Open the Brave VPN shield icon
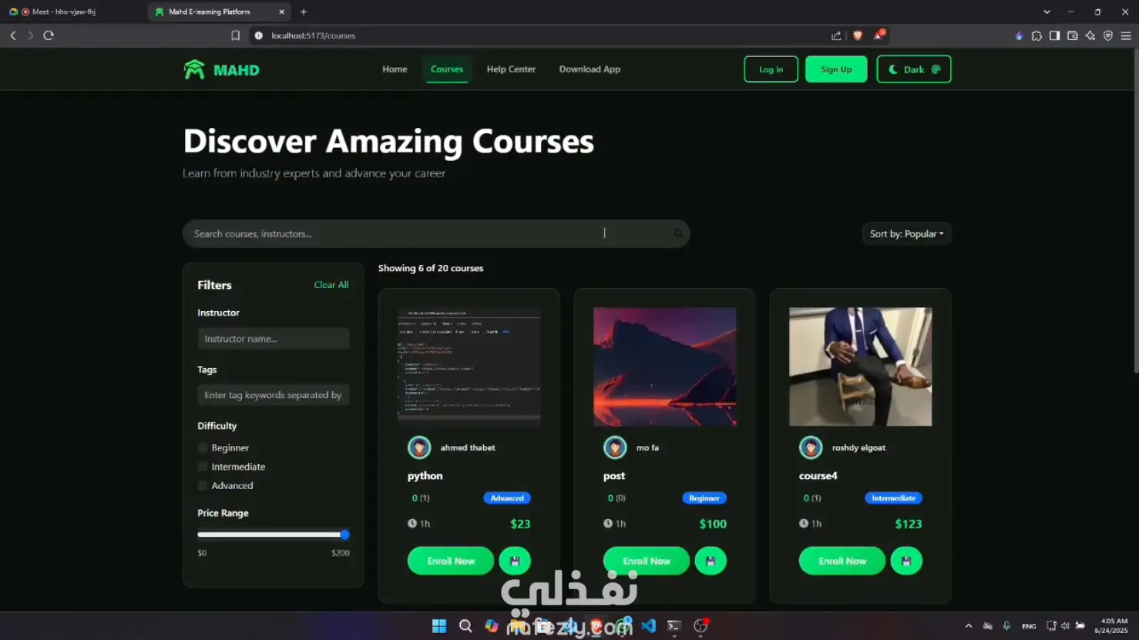Screen dimensions: 1139x640 (1108, 35)
